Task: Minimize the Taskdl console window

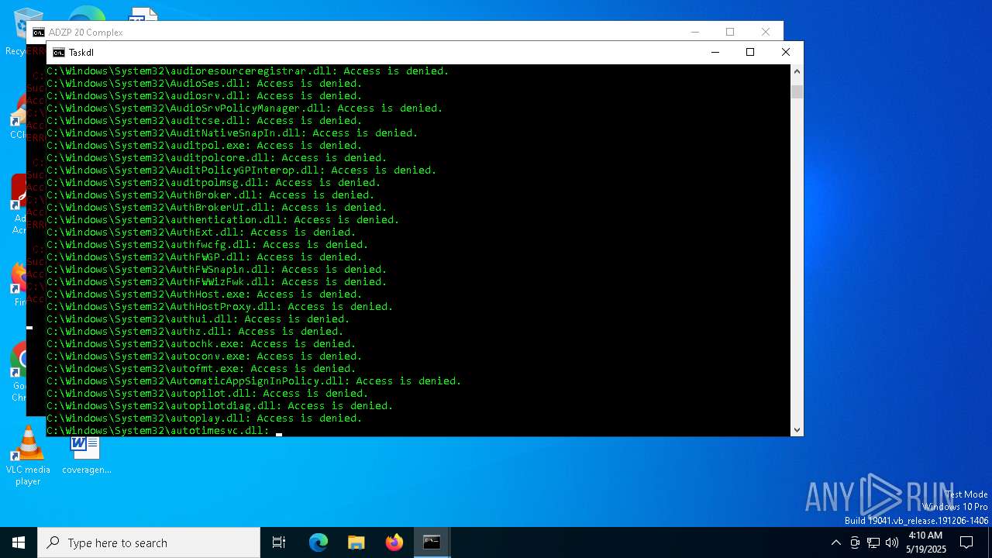Action: (x=715, y=52)
